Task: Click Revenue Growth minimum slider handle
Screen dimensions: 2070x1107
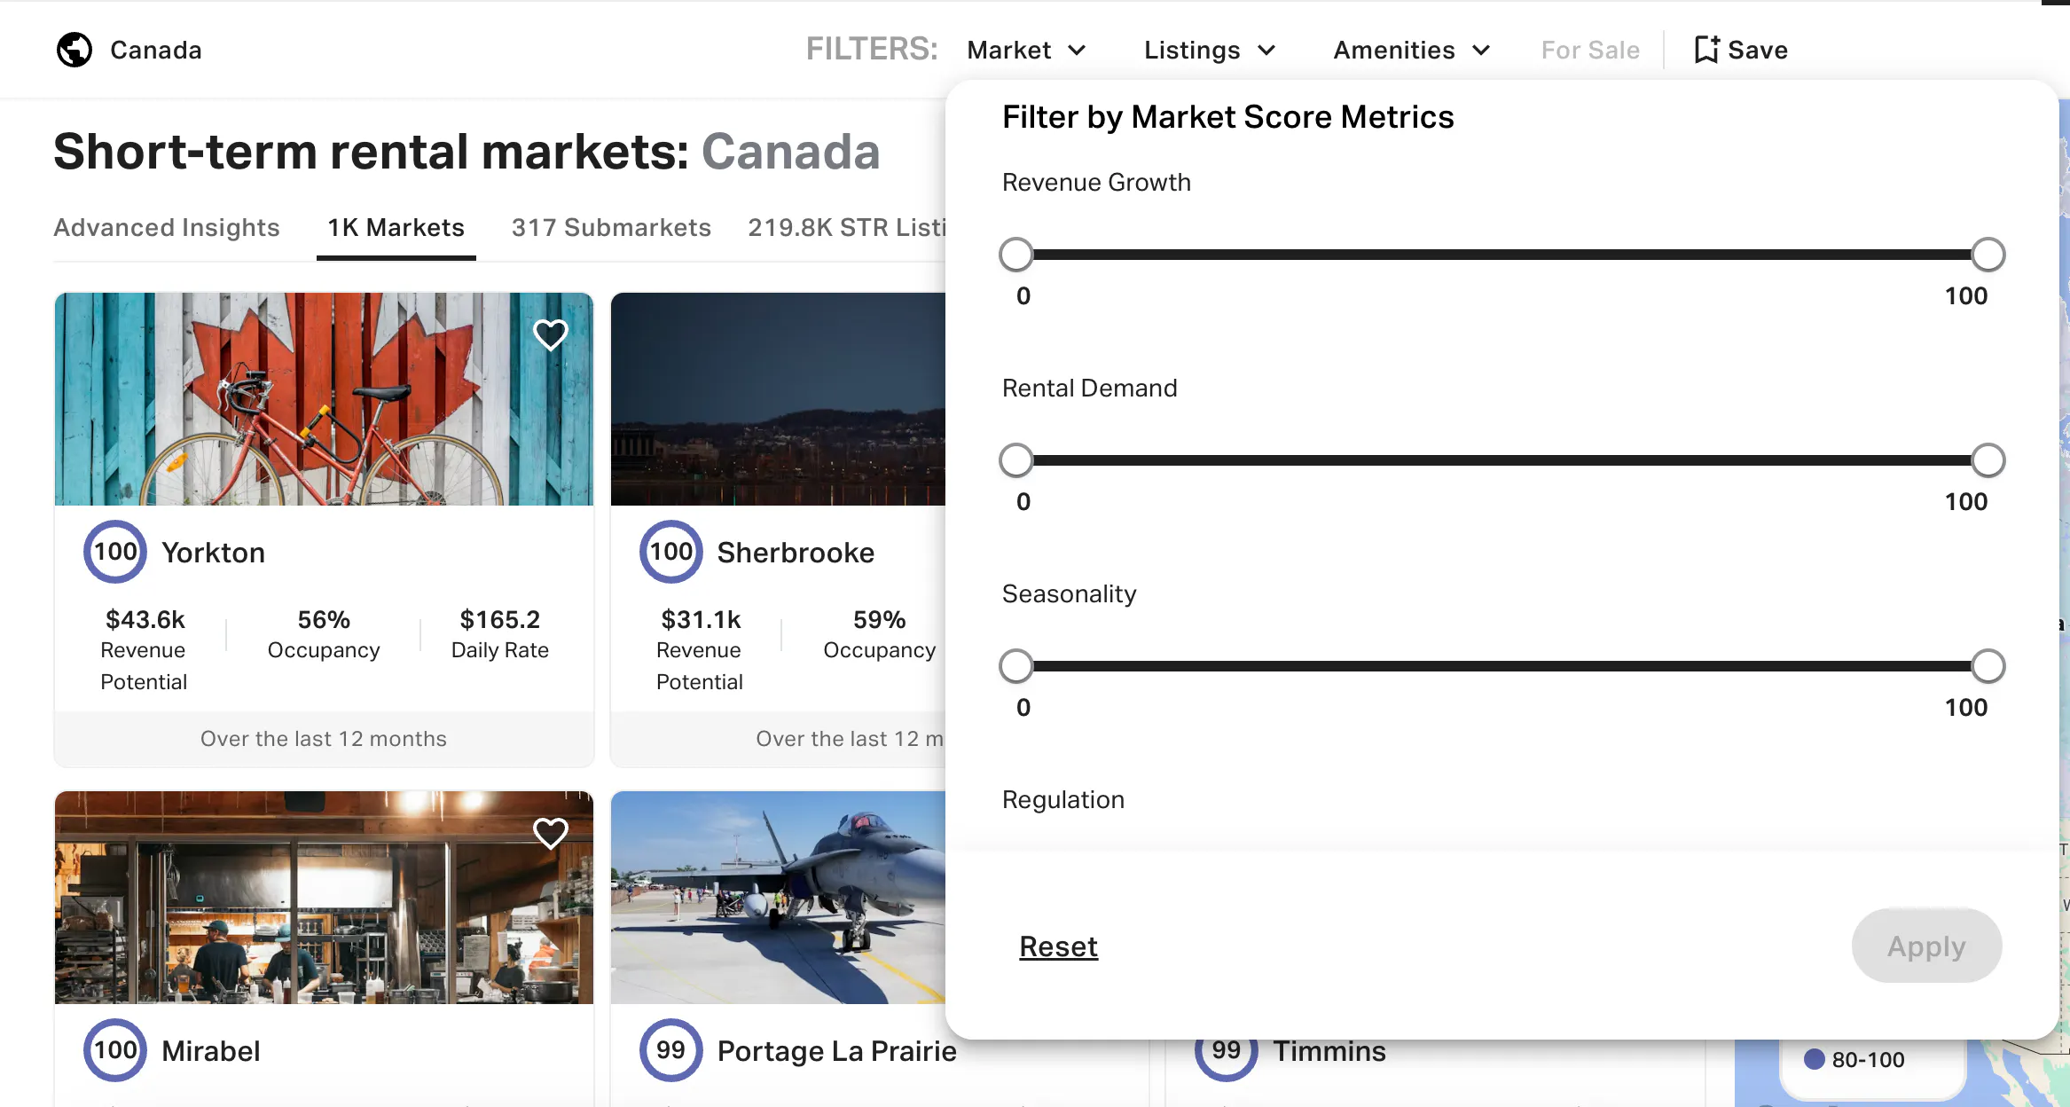Action: click(1016, 255)
